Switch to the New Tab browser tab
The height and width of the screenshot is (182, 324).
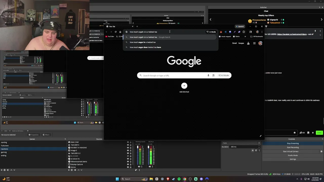click(120, 27)
